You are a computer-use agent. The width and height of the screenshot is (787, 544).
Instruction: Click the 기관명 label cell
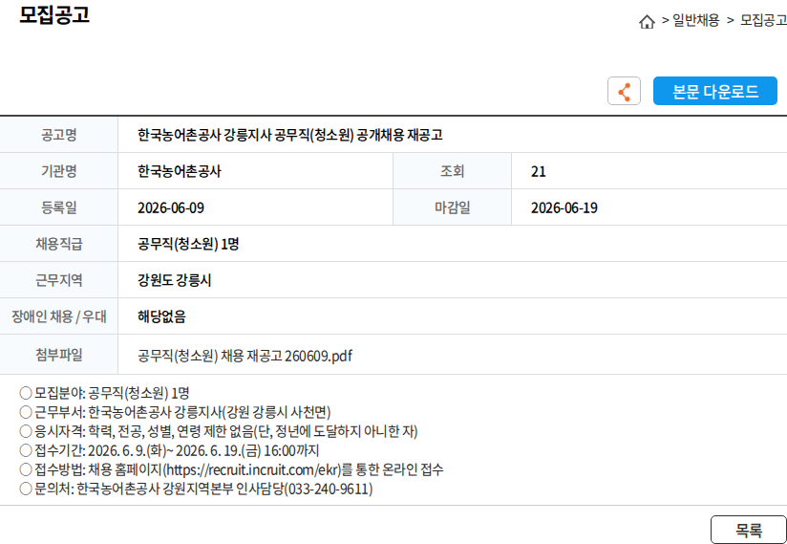pyautogui.click(x=58, y=171)
